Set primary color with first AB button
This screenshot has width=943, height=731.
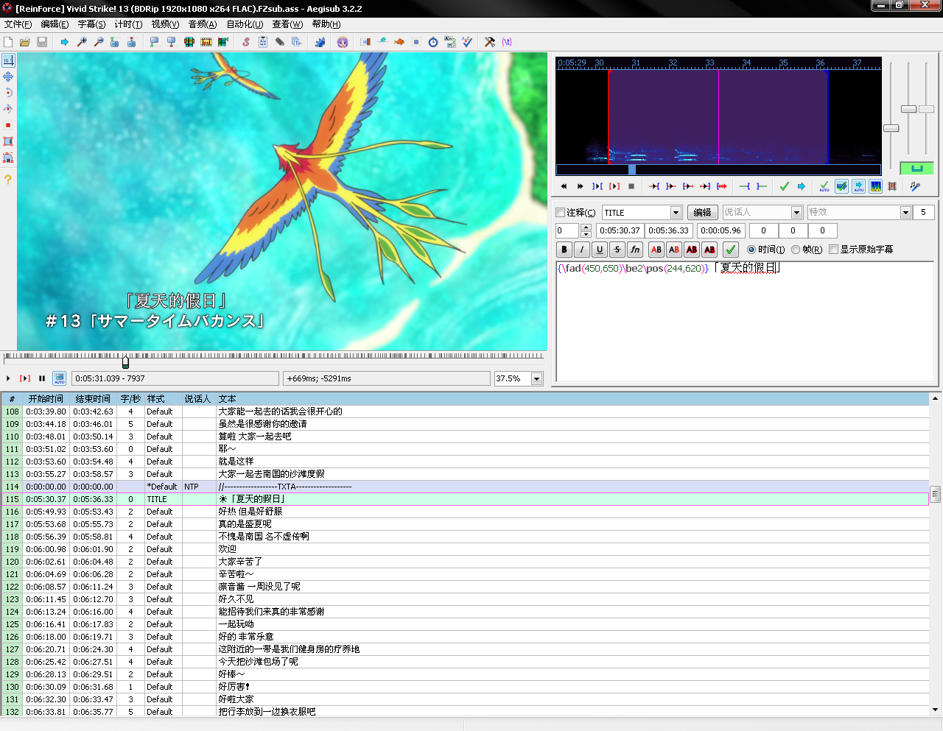[x=656, y=250]
